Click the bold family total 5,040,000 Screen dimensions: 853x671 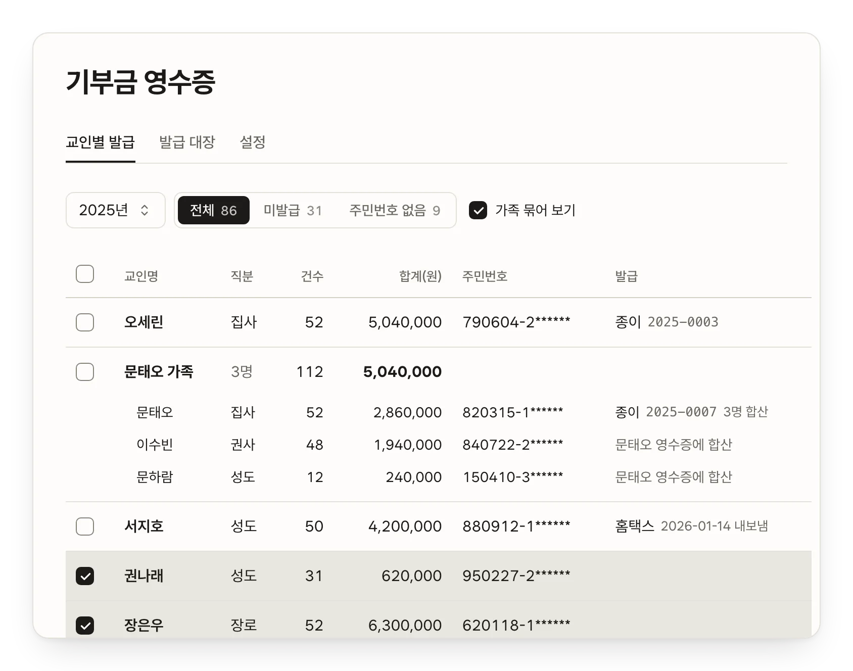click(x=402, y=371)
